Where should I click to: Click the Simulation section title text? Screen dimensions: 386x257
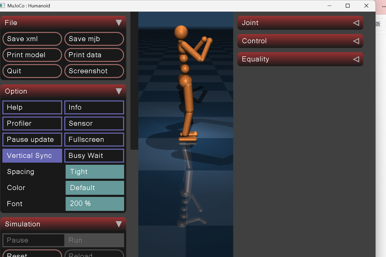(x=23, y=224)
